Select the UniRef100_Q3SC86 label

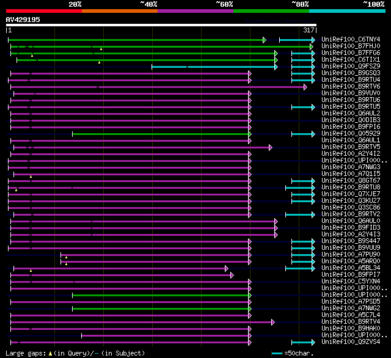tap(351, 208)
